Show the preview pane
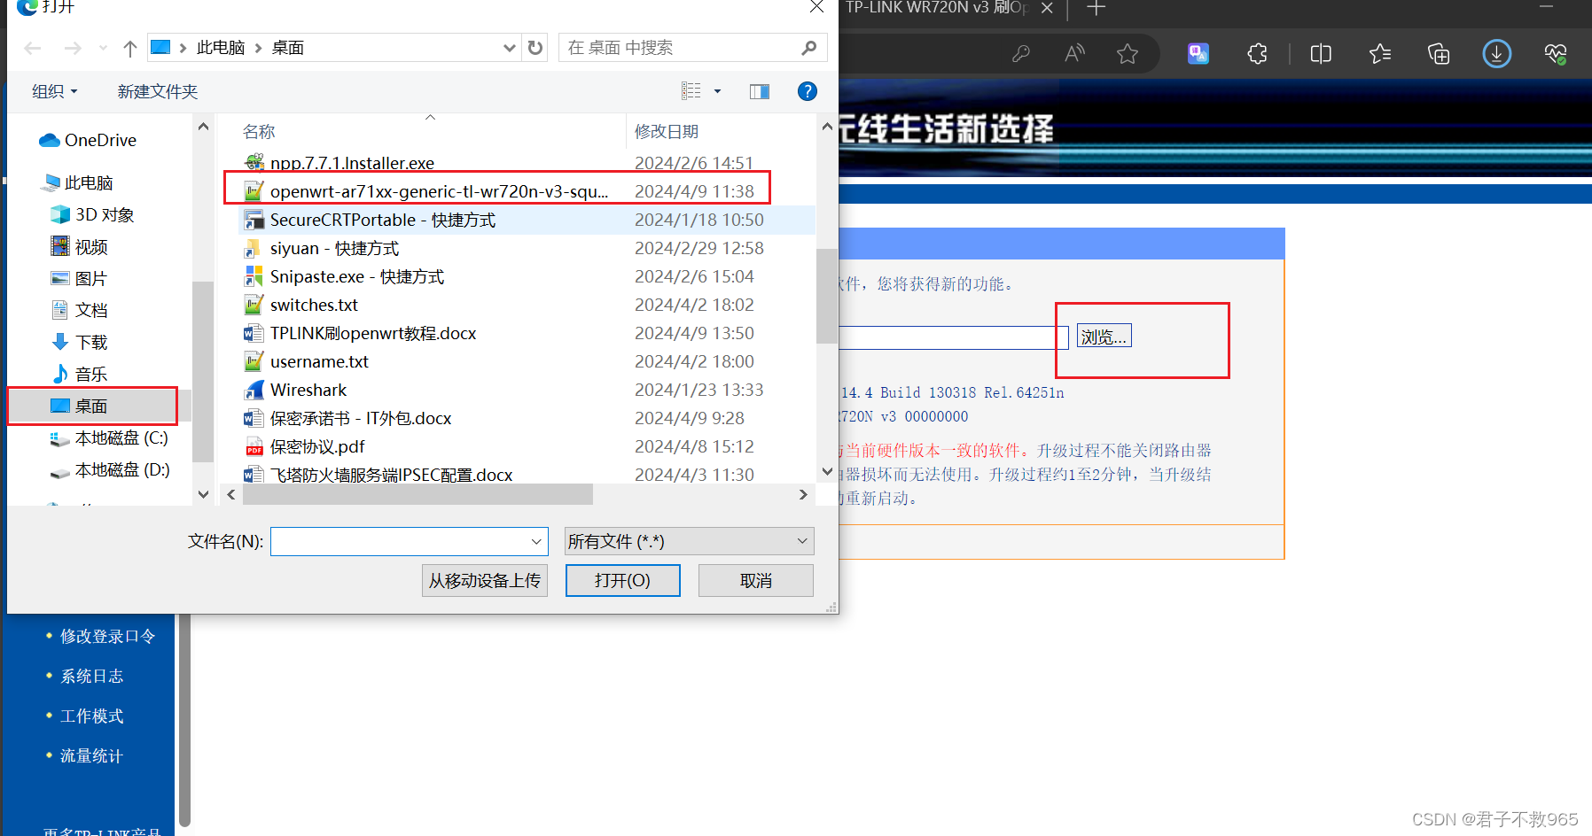Screen dimensions: 1592x836 [x=760, y=91]
